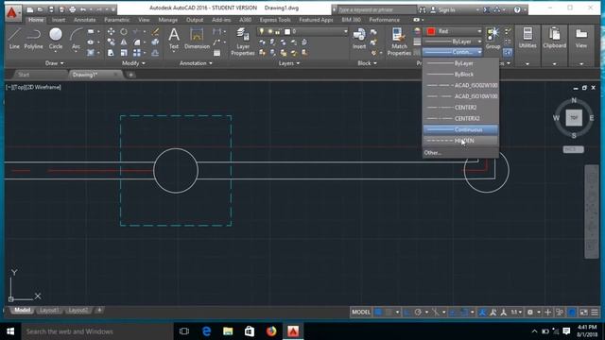Activate the Move tool in Modify panel

click(x=112, y=31)
